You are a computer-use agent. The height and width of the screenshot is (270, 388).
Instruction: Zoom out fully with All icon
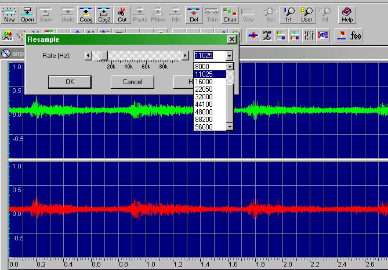coord(325,15)
